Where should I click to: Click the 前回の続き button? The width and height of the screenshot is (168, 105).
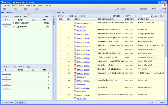(143, 9)
